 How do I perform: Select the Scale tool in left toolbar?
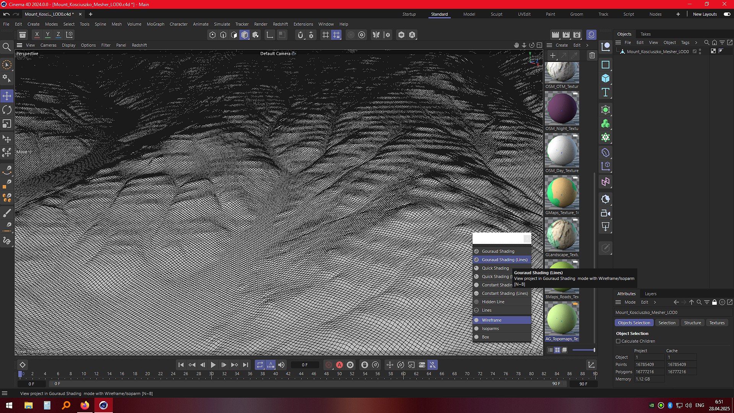(7, 124)
